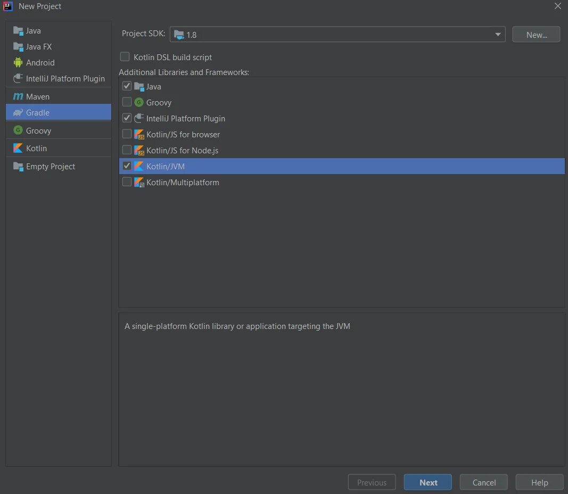Select IntelliJ Platform Plugin project type text
This screenshot has height=494, width=568.
click(65, 79)
